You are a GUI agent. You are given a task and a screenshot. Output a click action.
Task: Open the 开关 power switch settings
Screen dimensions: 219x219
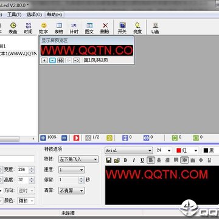click(x=122, y=28)
